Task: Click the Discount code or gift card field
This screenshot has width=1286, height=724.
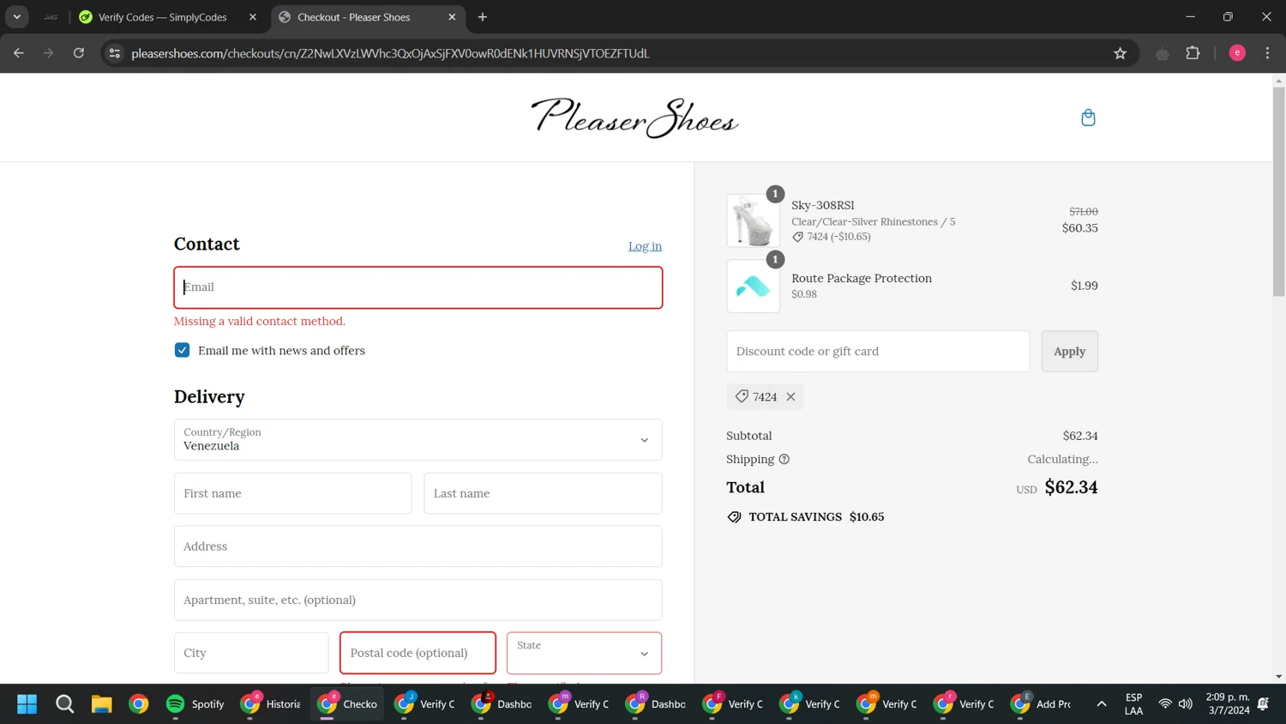Action: pos(878,352)
